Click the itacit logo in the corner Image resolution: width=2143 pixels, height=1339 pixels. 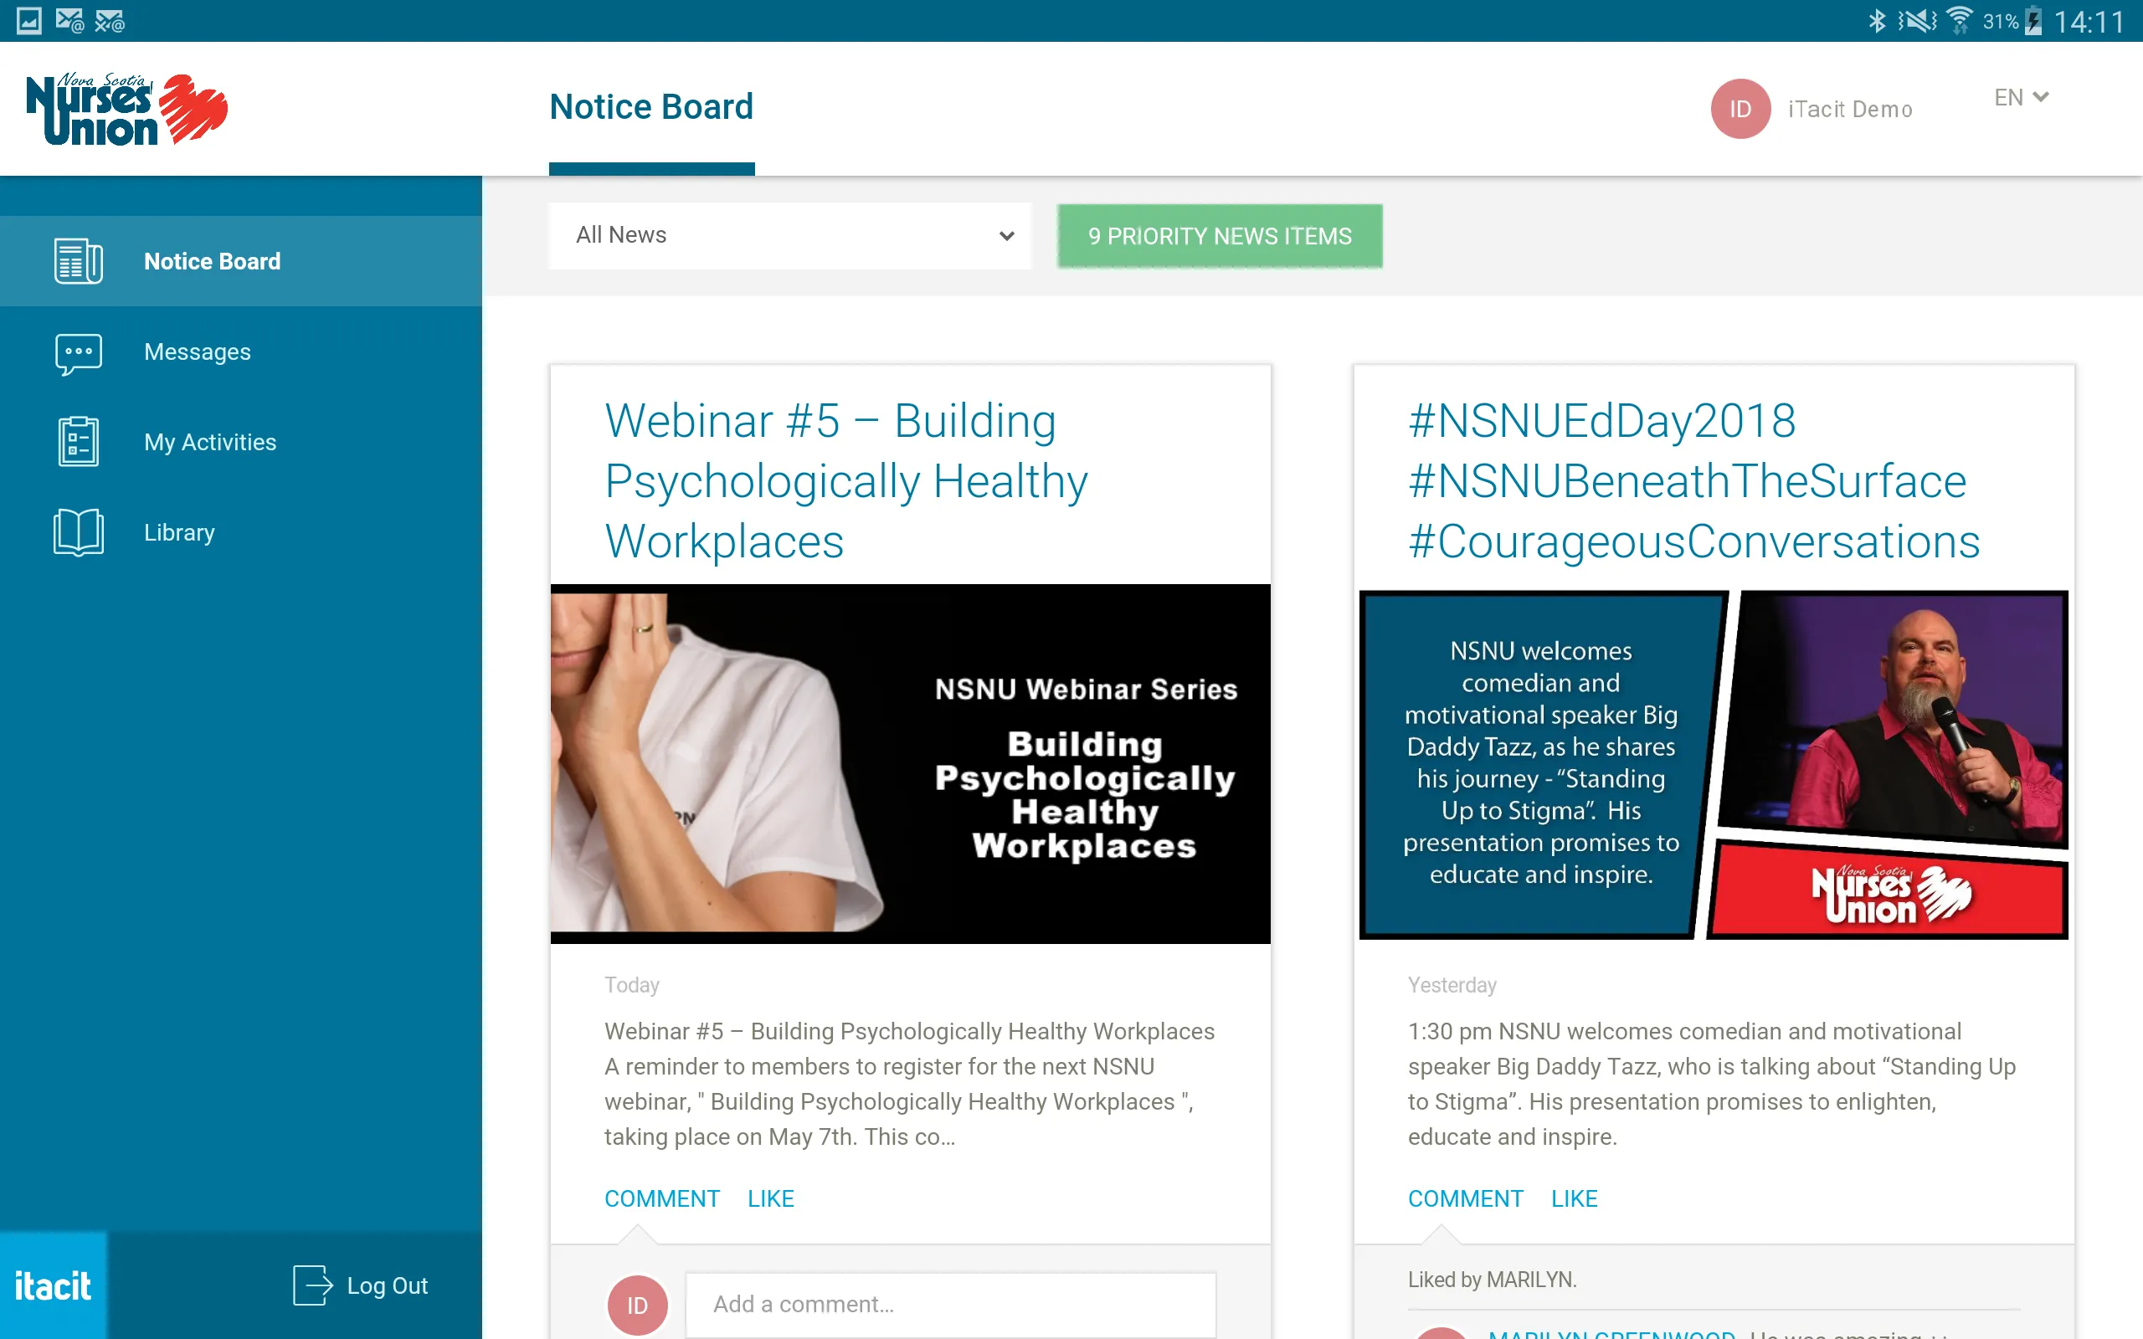(x=53, y=1285)
